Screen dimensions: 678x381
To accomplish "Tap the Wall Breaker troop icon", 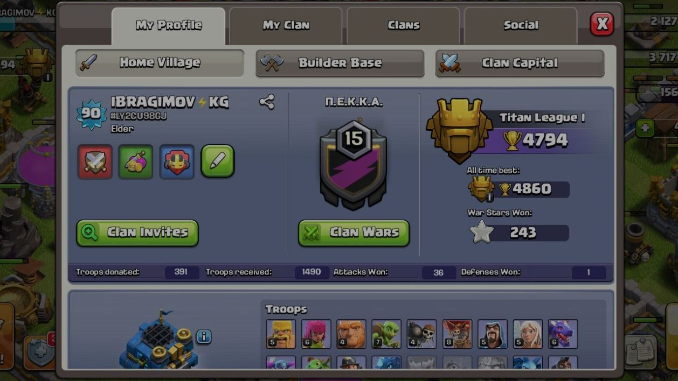I will [x=421, y=334].
